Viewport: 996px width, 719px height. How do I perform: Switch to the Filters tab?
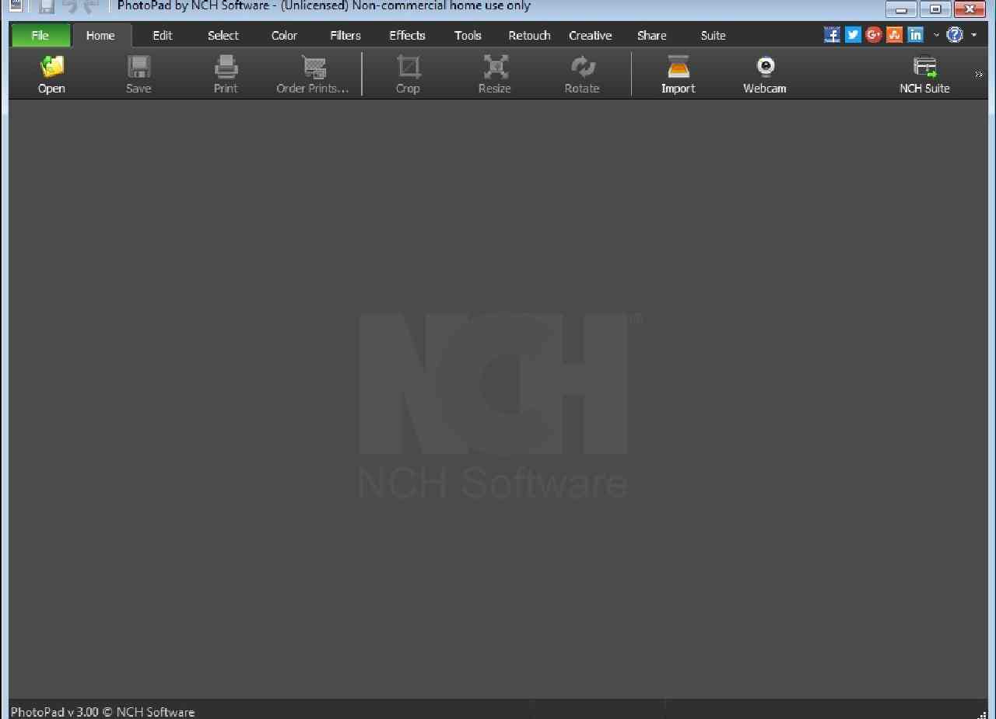345,35
